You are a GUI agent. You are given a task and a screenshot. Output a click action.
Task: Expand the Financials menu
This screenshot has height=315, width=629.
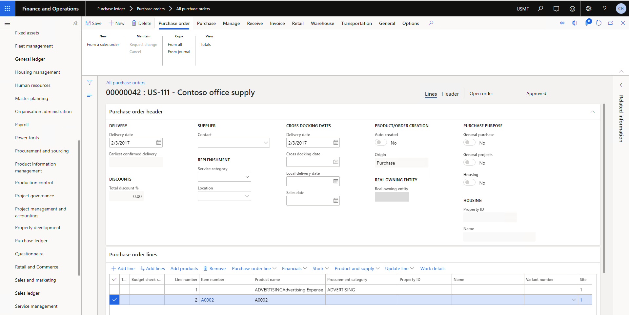point(294,268)
